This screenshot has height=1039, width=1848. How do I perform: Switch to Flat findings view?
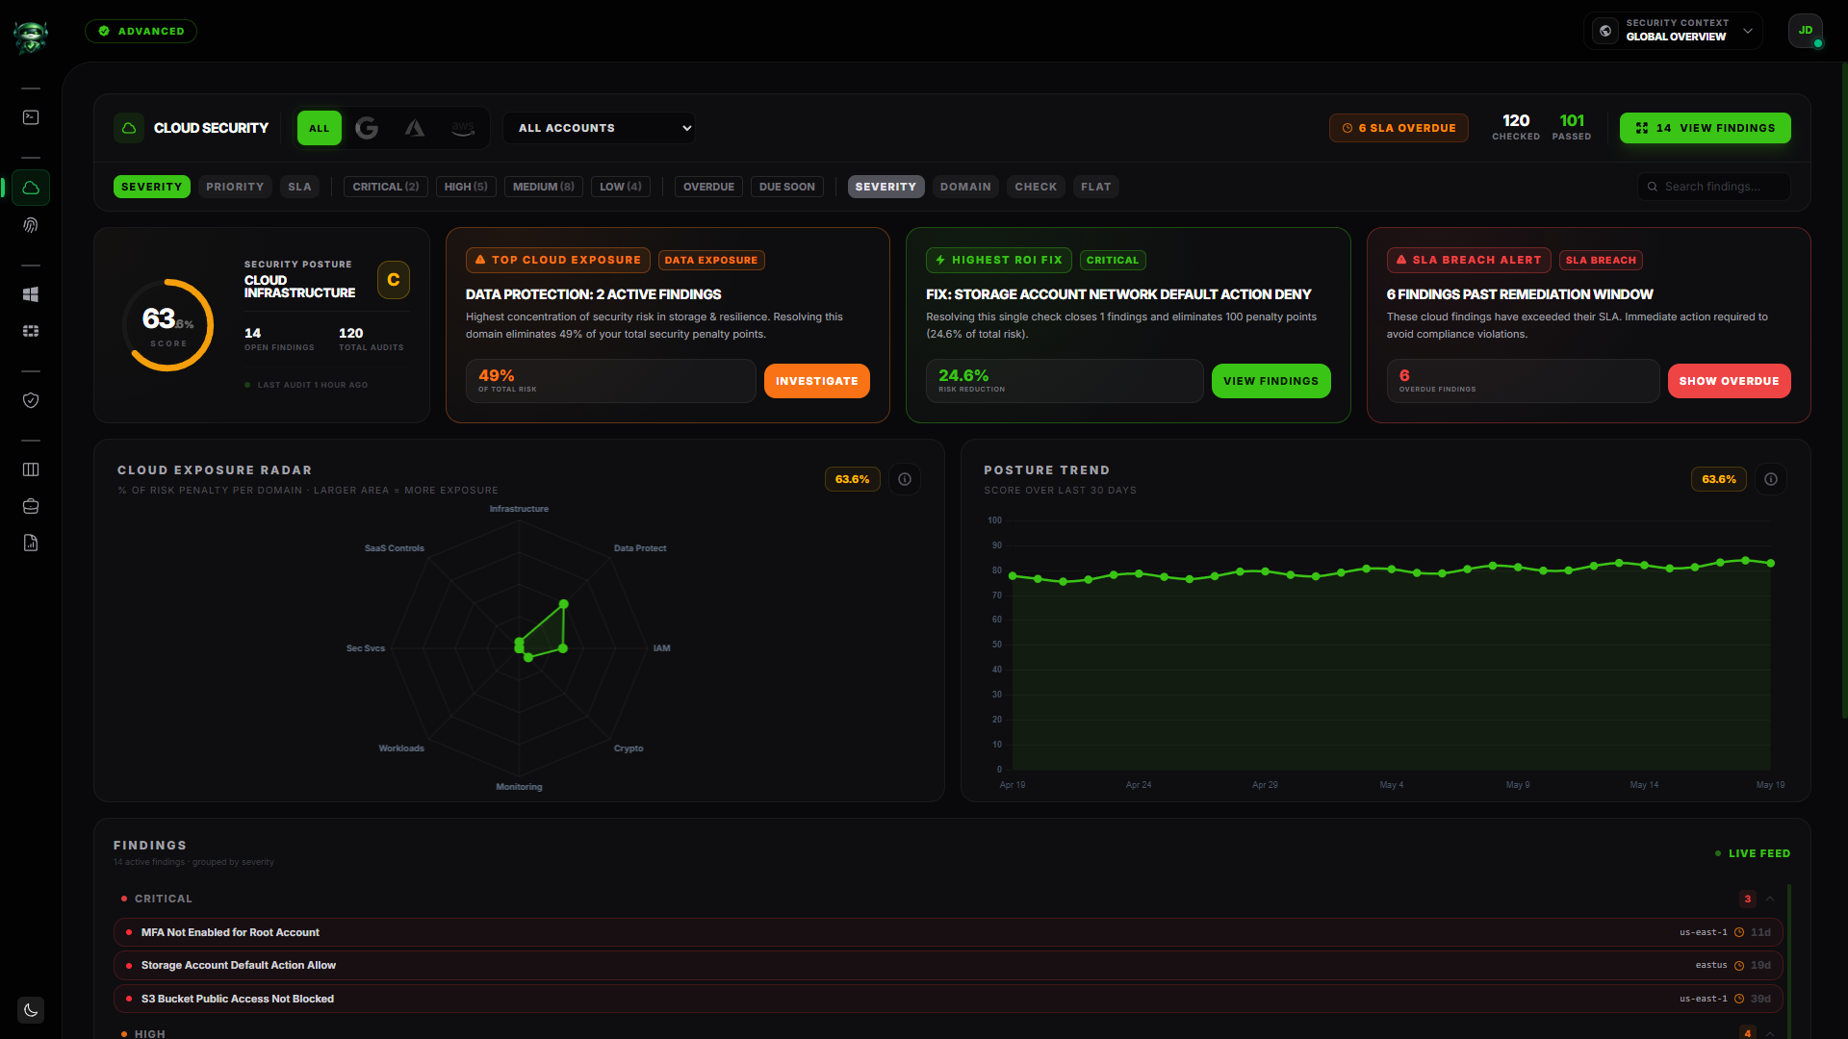coord(1095,187)
